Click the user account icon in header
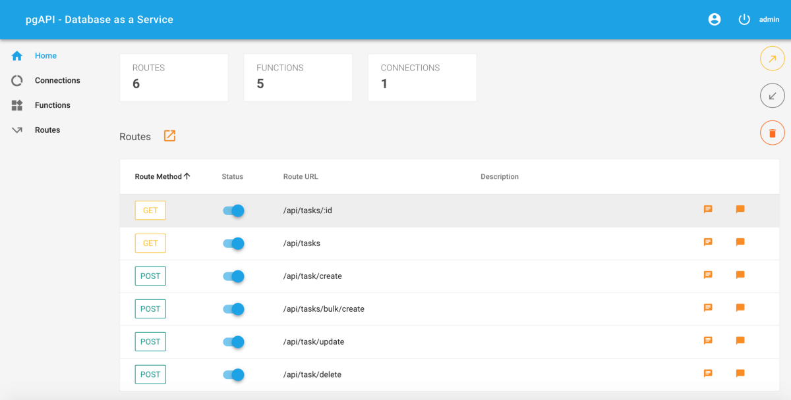 (x=715, y=20)
